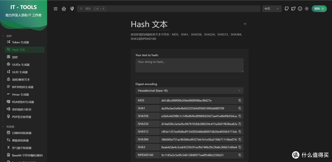Open BIP39密码生成器 tool
332x162 pixels.
(25, 87)
